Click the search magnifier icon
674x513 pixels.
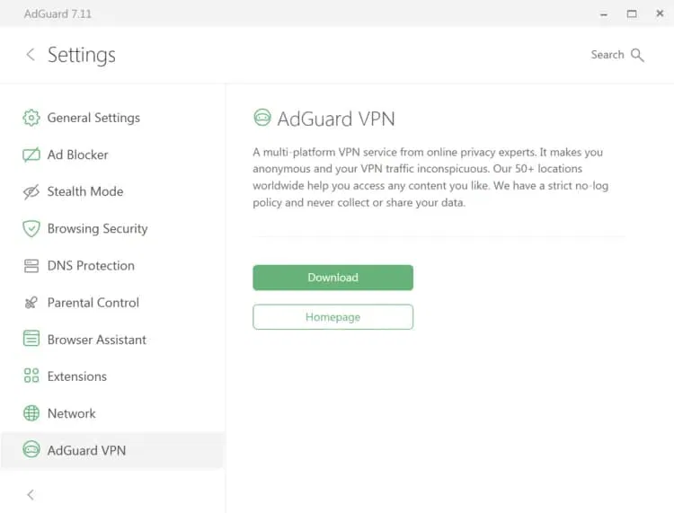[x=637, y=55]
